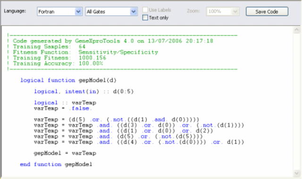Click the Save Code button

point(267,11)
